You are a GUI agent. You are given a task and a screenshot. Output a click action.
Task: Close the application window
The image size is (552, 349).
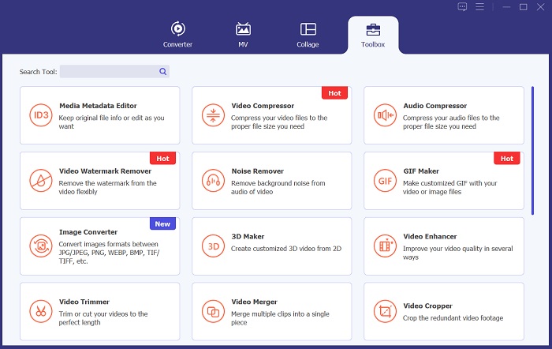tap(540, 6)
